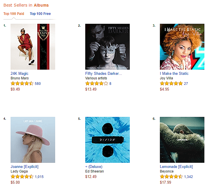This screenshot has width=217, height=194.
Task: Open the 580 reviews count link
Action: (x=38, y=84)
